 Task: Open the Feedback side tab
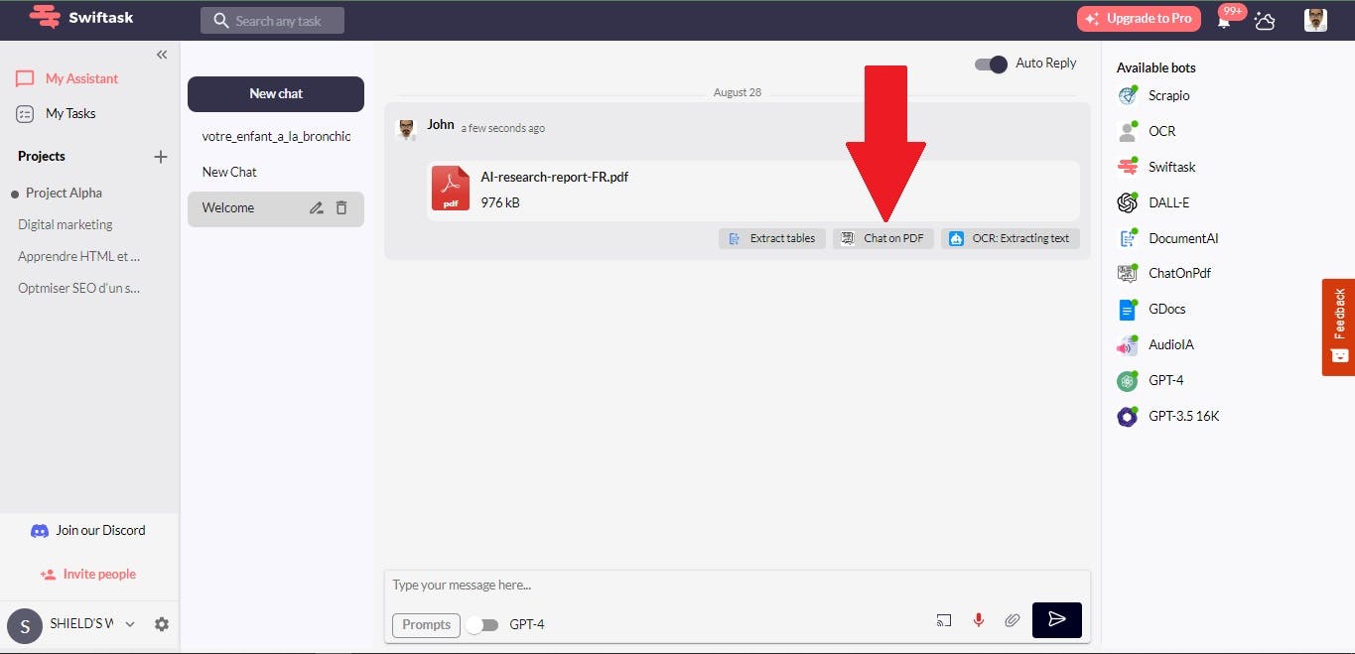pos(1338,327)
